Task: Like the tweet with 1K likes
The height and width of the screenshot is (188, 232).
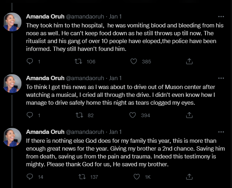Action: [137, 176]
